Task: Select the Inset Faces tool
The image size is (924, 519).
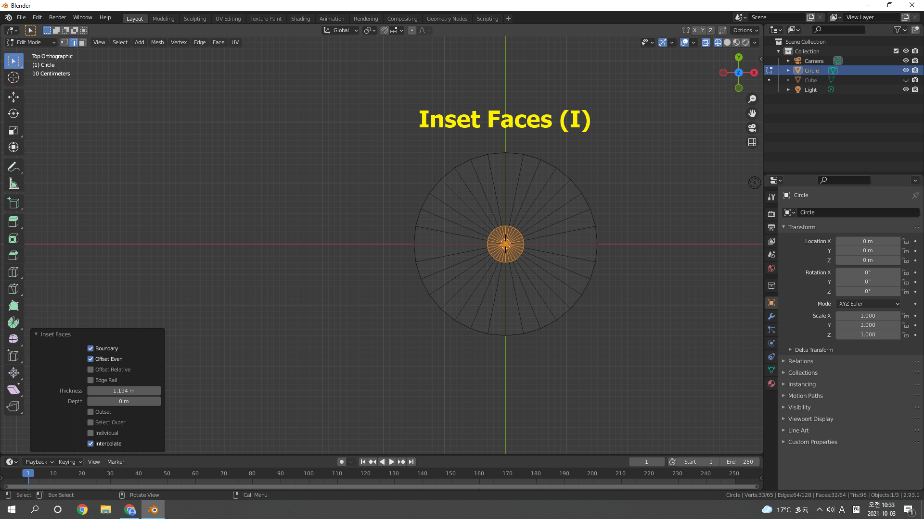Action: 13,238
